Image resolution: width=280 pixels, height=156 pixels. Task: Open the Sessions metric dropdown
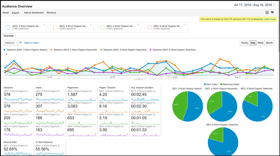[x=11, y=43]
